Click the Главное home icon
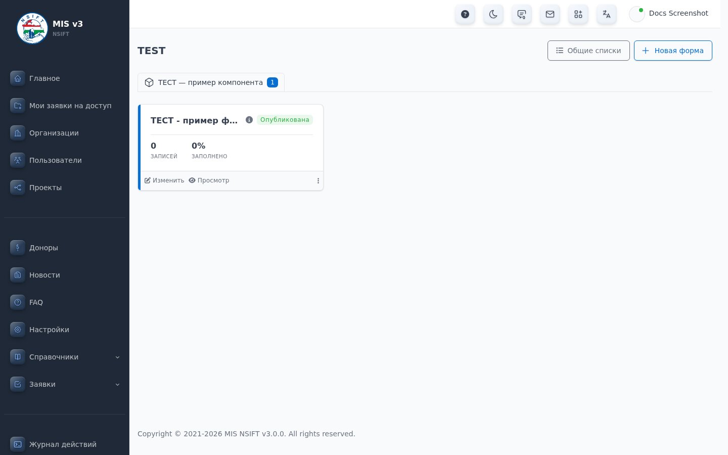This screenshot has height=455, width=728. 18,78
